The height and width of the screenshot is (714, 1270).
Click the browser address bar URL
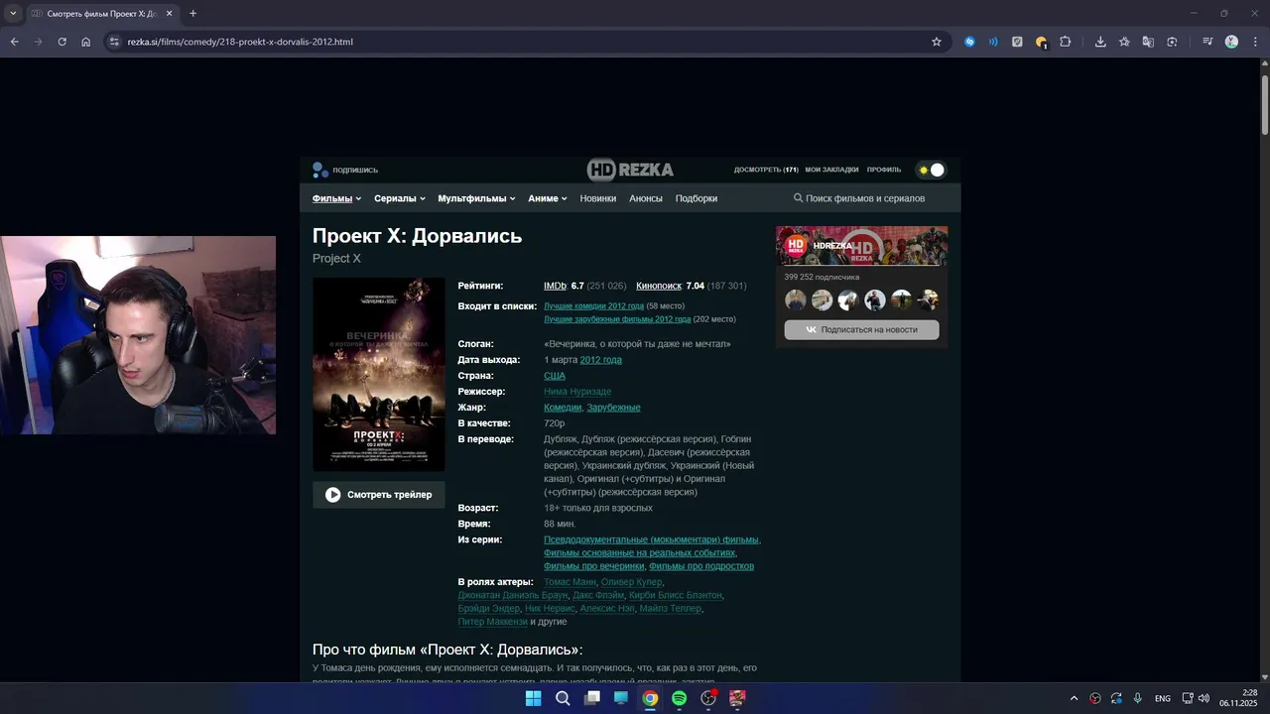tap(240, 42)
